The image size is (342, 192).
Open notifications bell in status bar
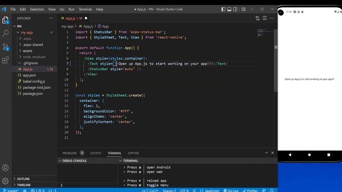272,190
